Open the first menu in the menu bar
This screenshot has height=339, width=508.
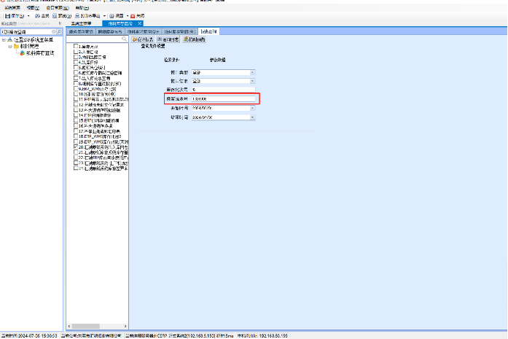click(12, 8)
